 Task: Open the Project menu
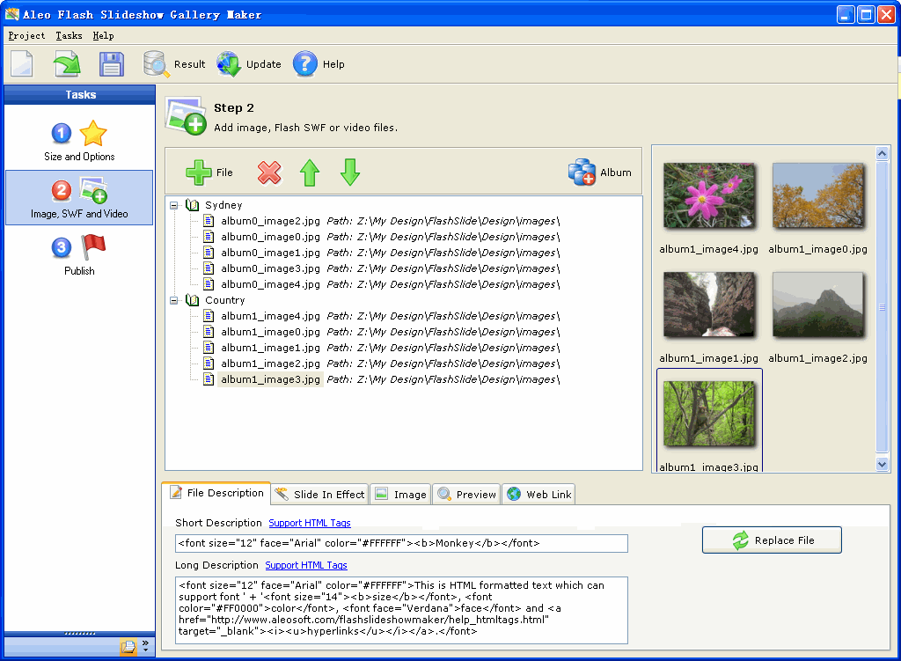[x=26, y=35]
